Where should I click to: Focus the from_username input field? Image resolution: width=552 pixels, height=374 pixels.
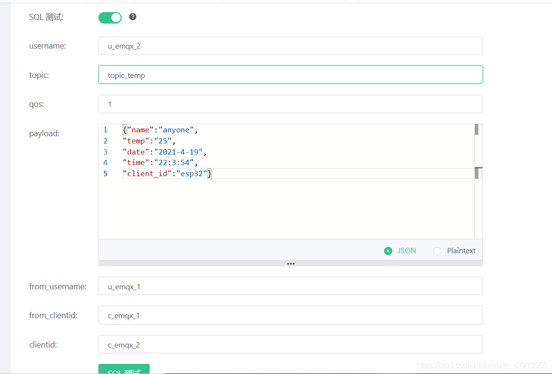point(290,286)
